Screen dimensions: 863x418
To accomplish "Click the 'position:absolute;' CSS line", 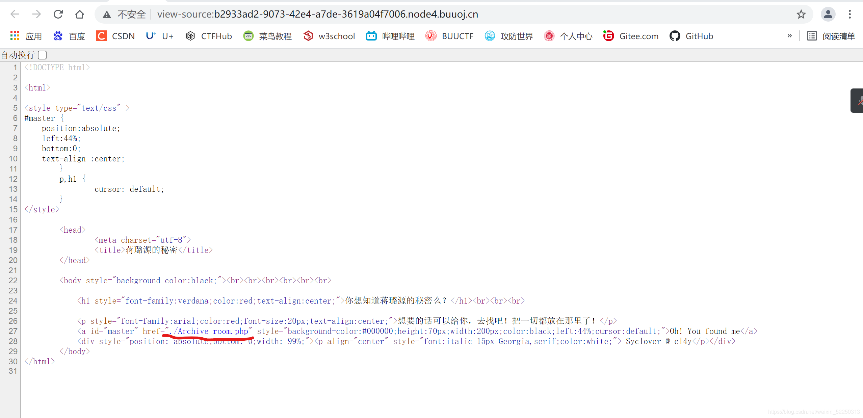I will (x=81, y=128).
